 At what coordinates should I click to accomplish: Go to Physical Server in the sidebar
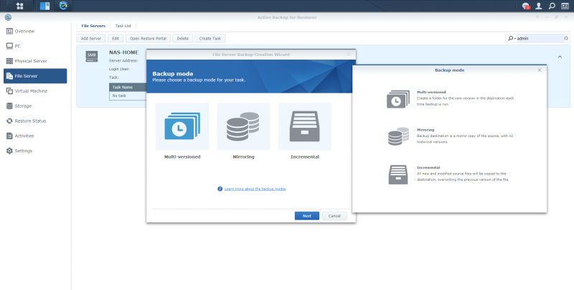pos(35,61)
